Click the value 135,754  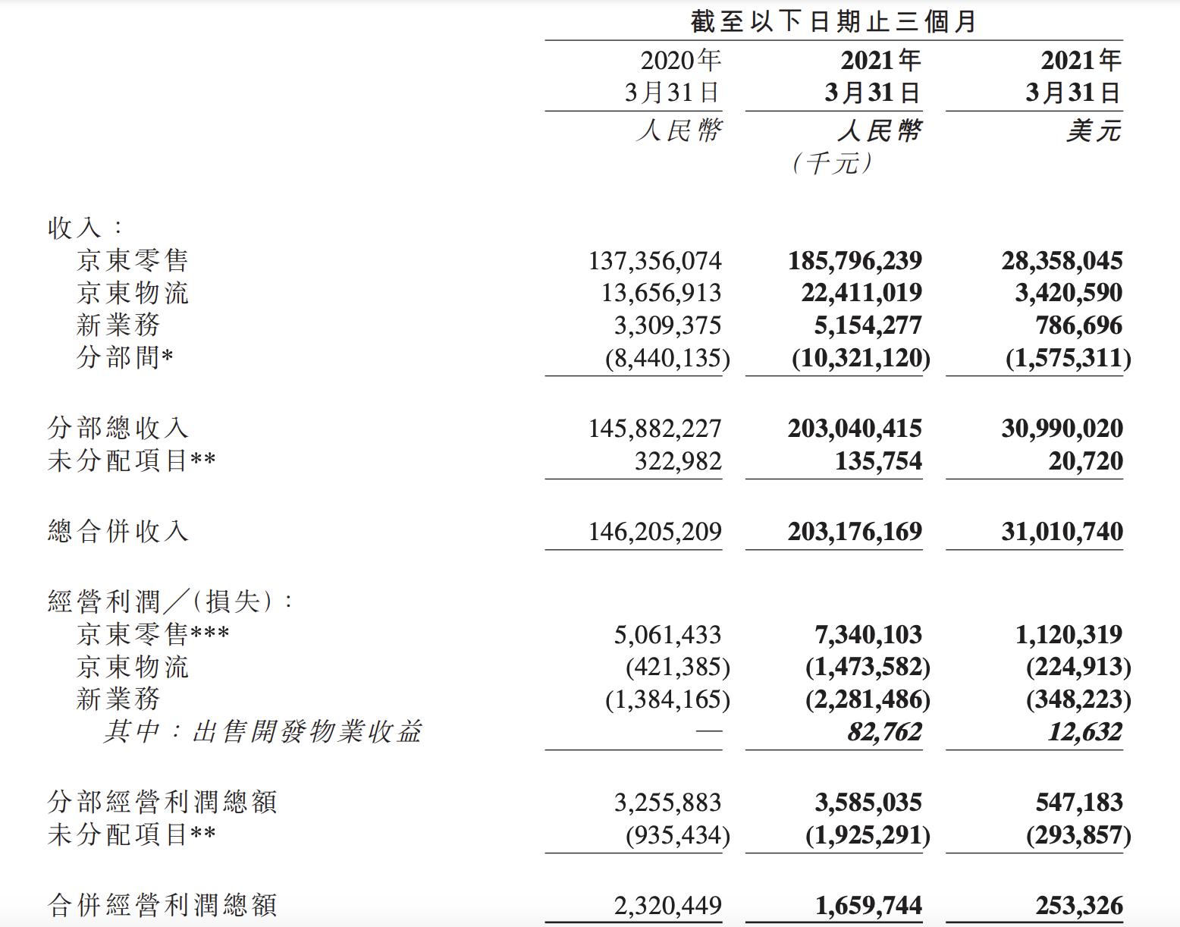click(878, 461)
